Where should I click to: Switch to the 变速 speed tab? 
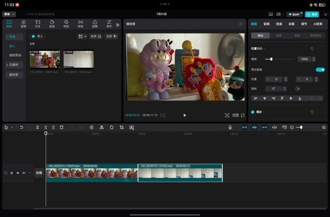[279, 24]
